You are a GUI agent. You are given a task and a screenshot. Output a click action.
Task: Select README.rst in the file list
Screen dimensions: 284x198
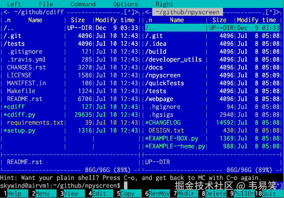point(71,99)
